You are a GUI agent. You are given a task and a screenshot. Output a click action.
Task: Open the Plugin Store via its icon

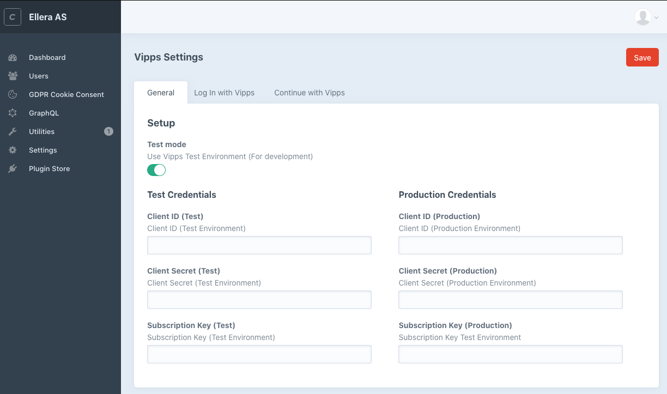click(13, 168)
